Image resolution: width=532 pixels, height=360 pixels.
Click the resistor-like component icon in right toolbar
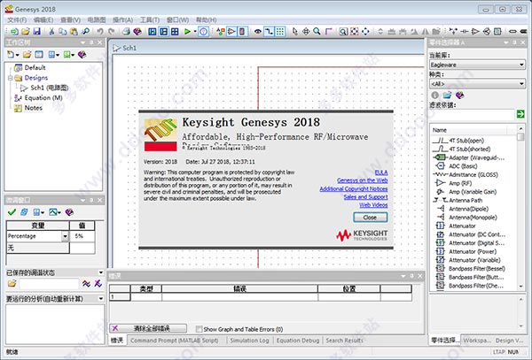465,32
